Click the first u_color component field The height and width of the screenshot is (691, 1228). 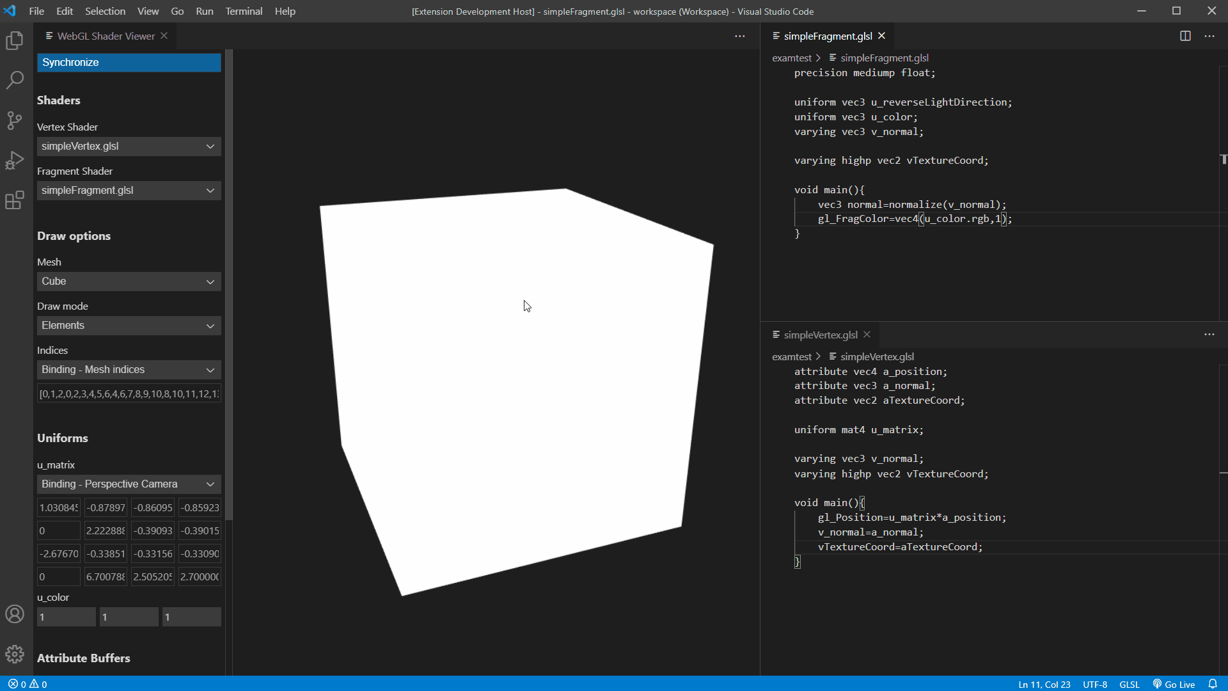[67, 617]
